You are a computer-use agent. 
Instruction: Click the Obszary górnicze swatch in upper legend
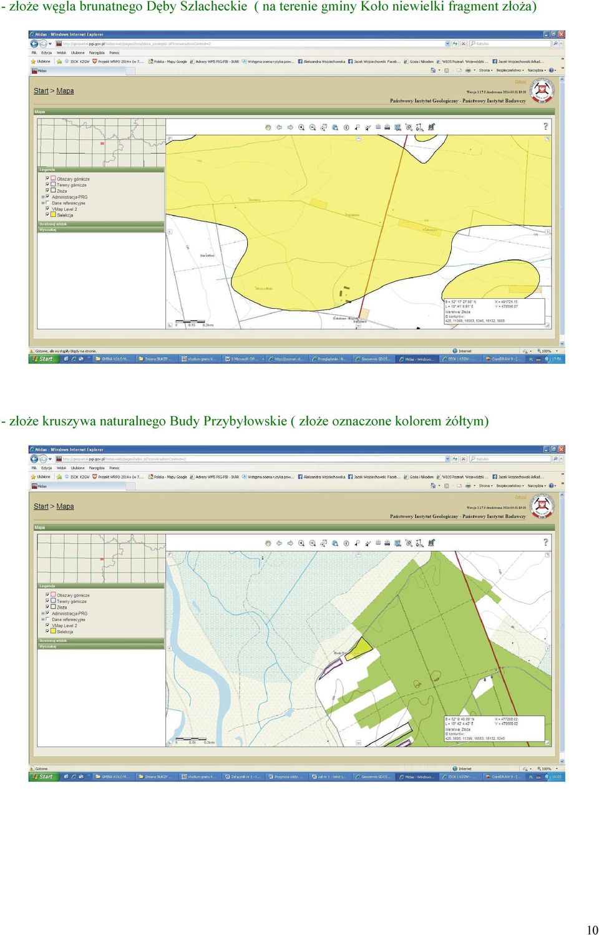54,178
